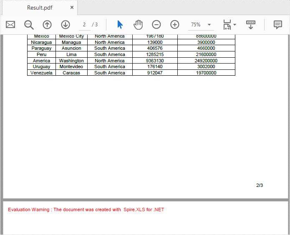Open fit options dropdown arrow
This screenshot has height=235, width=290.
[x=235, y=25]
